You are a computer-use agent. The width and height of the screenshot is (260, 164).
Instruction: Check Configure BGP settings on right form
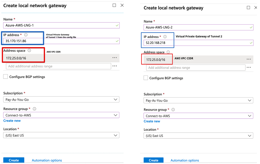pos(146,78)
